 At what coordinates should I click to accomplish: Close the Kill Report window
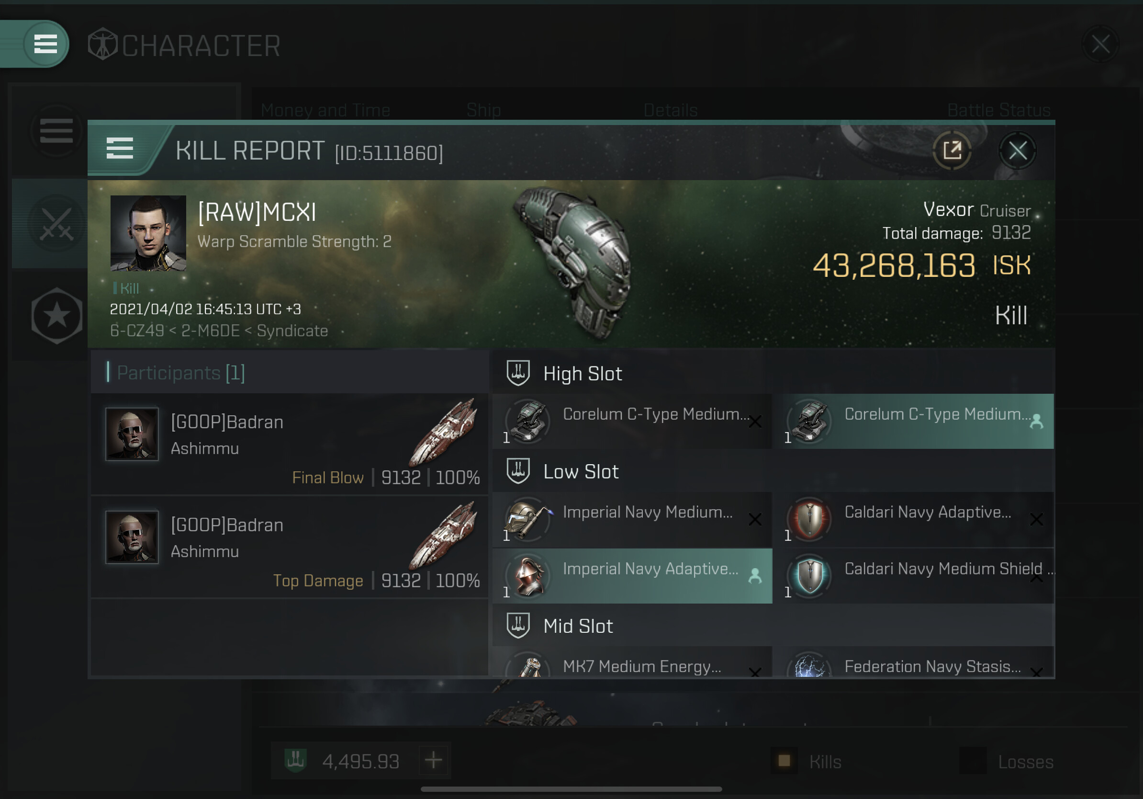[x=1017, y=150]
